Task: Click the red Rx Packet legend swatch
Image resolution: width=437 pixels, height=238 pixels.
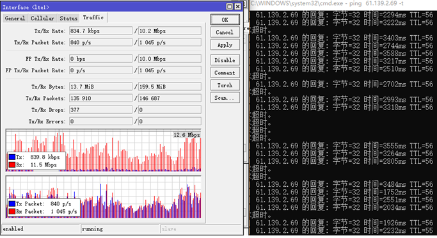Action: pos(12,212)
